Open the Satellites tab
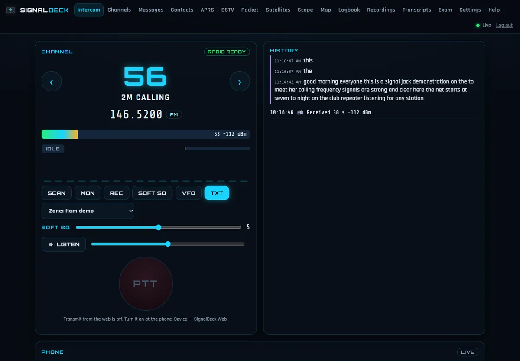 click(x=278, y=10)
